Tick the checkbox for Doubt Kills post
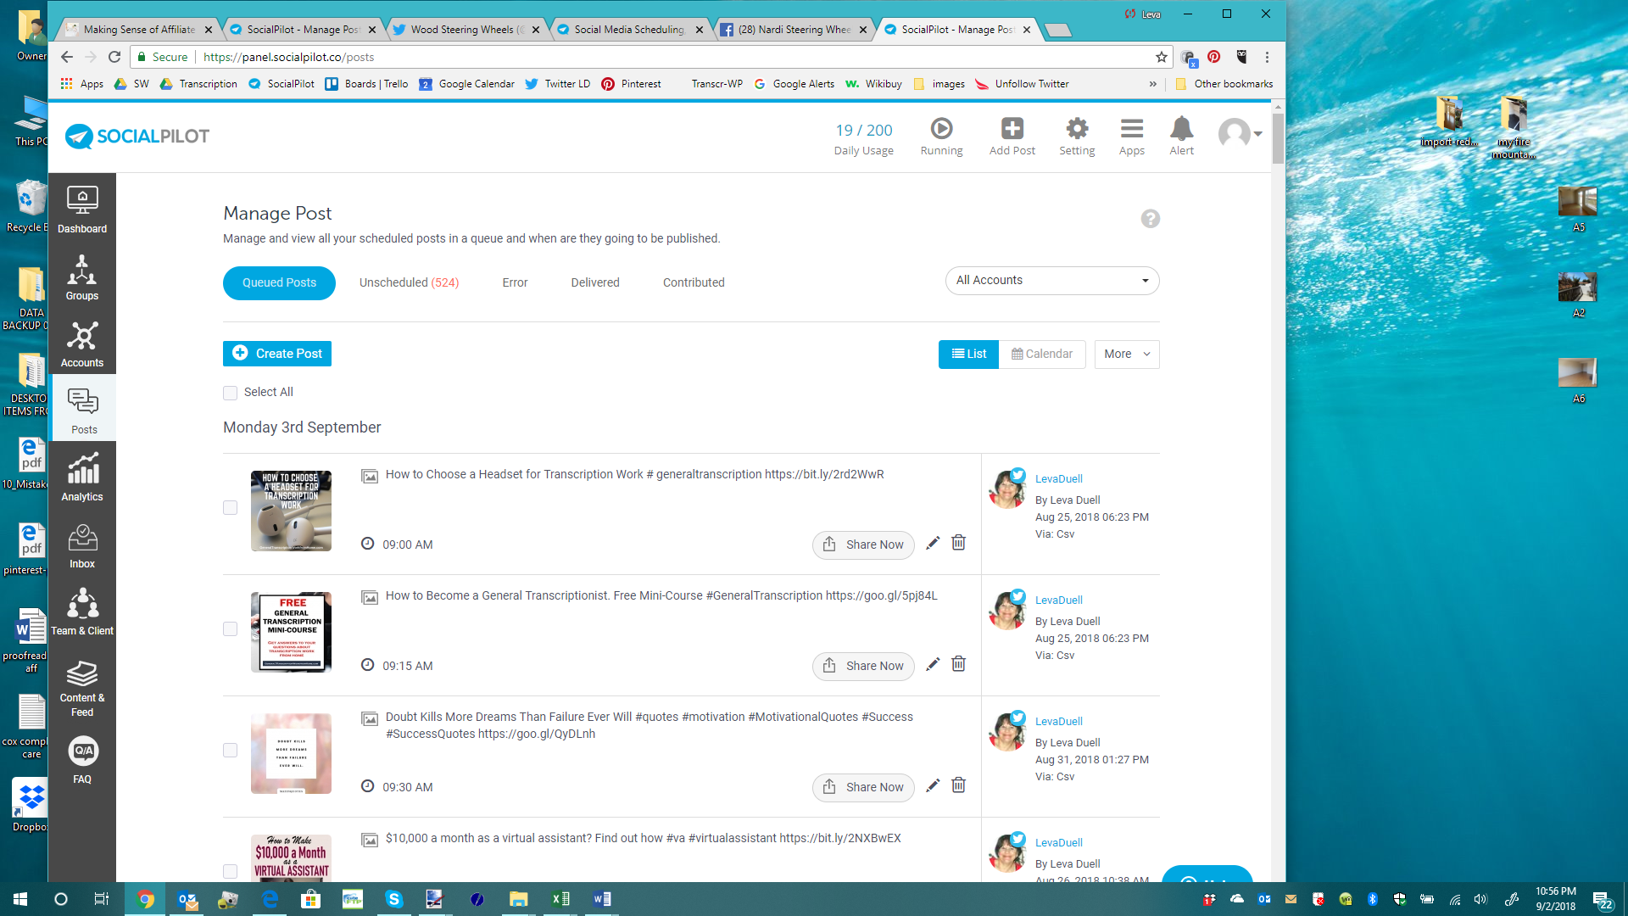The height and width of the screenshot is (916, 1628). click(230, 750)
